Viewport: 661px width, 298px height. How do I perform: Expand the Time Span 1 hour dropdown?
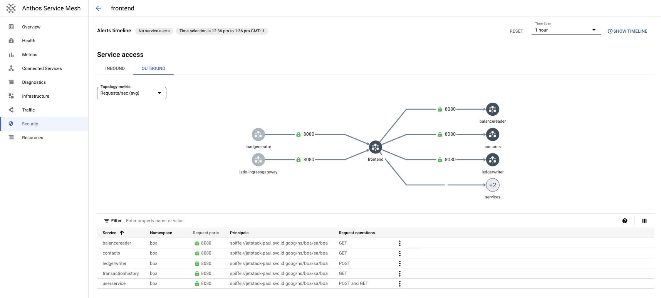click(x=565, y=30)
